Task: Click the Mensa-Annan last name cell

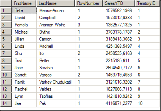Action: pos(56,10)
